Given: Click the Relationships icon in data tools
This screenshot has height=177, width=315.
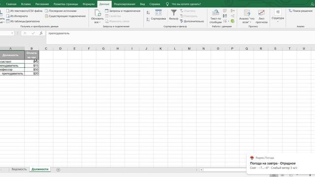Looking at the screenshot, I should [233, 16].
